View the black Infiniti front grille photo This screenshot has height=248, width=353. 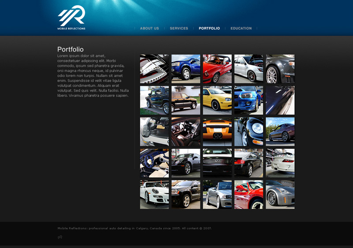point(217,163)
